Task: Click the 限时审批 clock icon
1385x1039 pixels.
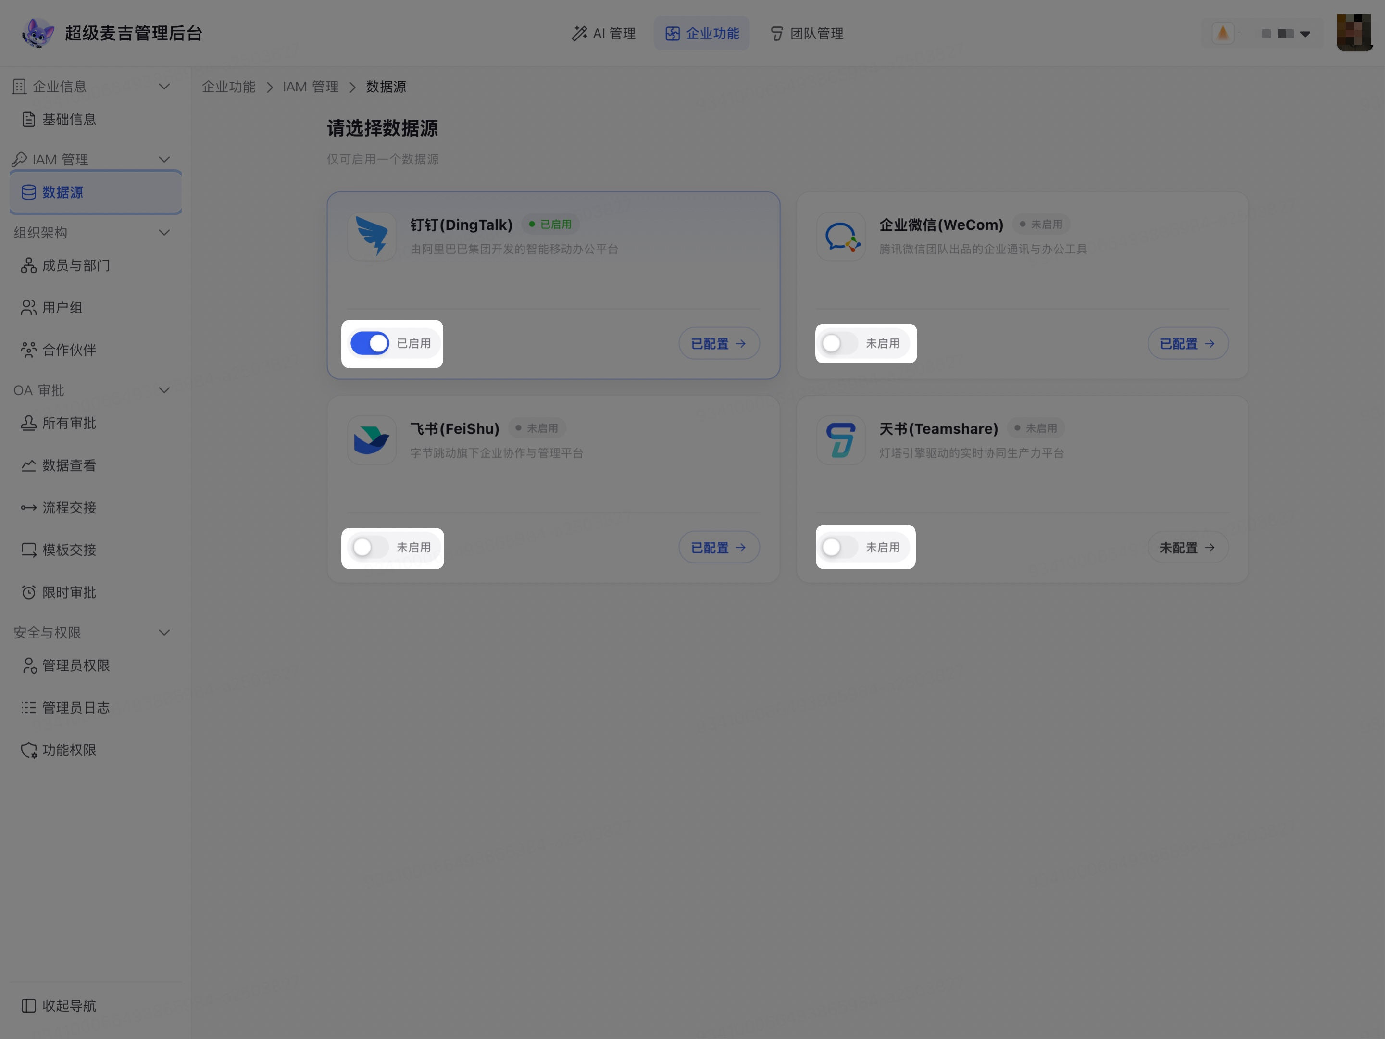Action: coord(29,592)
